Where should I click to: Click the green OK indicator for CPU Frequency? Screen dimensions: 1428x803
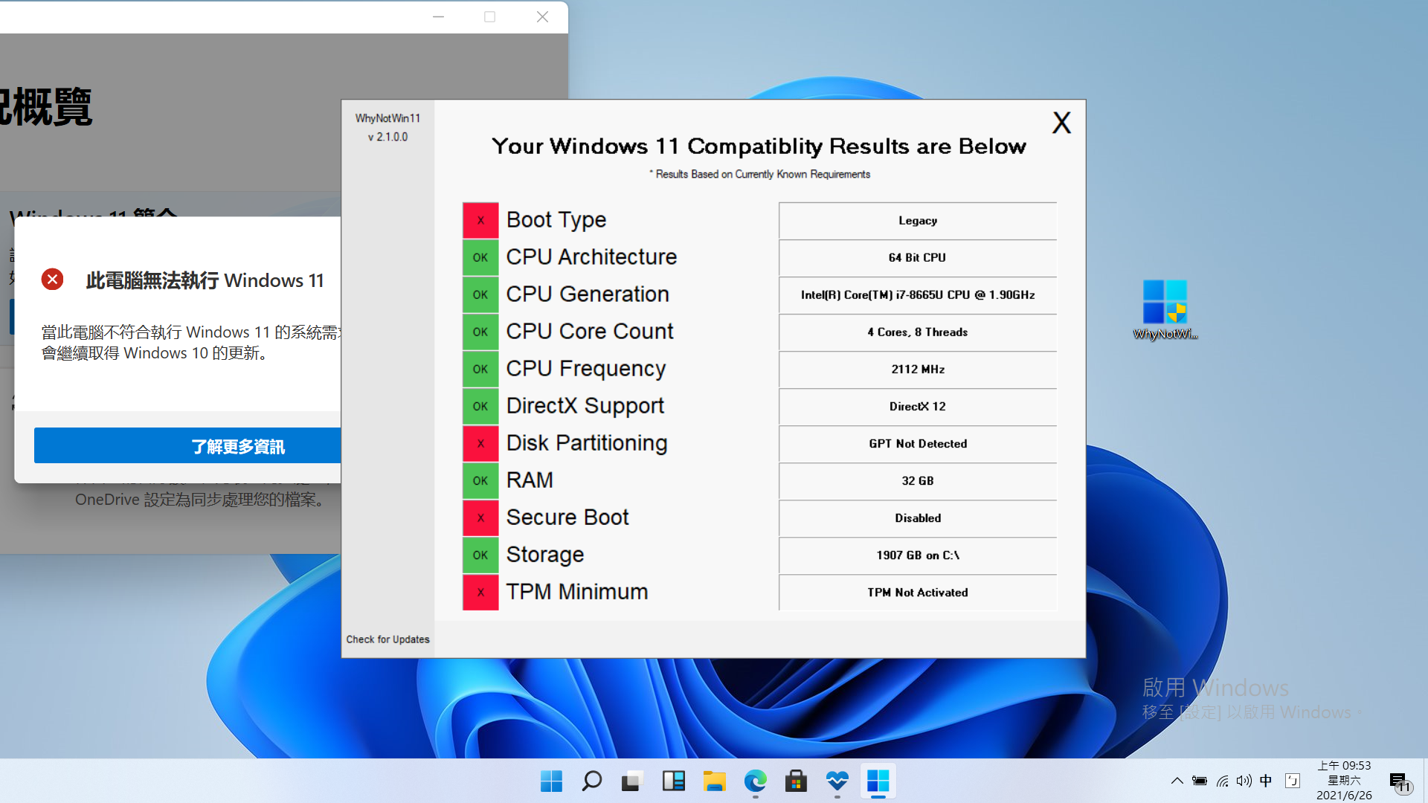(480, 369)
